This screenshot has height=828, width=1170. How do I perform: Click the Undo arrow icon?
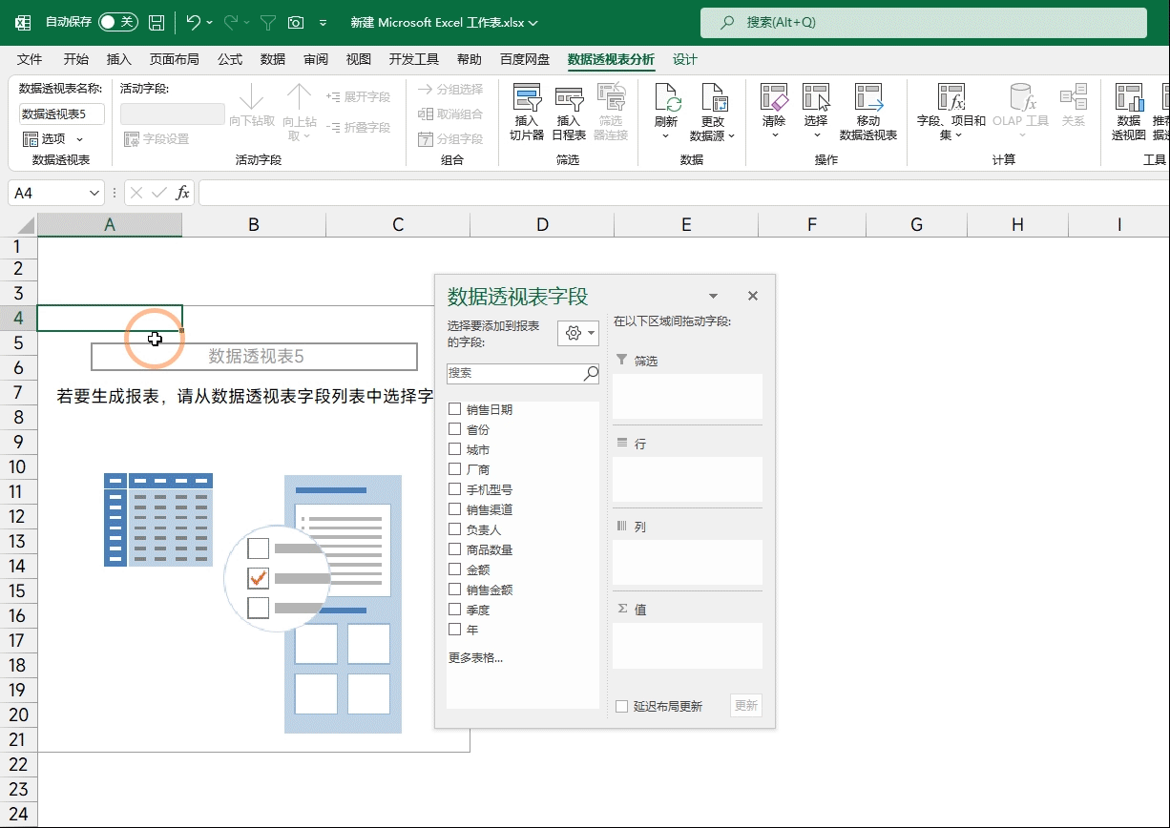click(x=194, y=22)
